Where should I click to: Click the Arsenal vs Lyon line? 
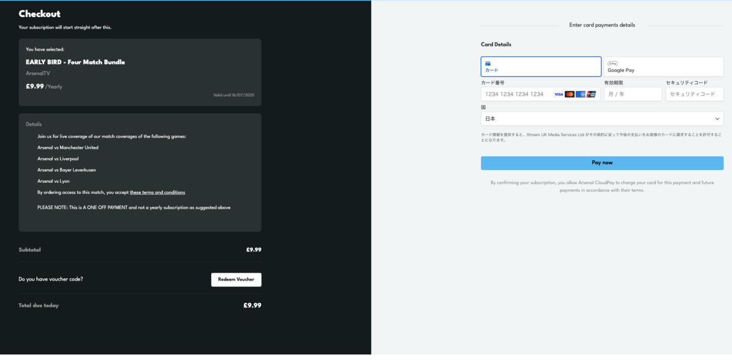tap(52, 181)
